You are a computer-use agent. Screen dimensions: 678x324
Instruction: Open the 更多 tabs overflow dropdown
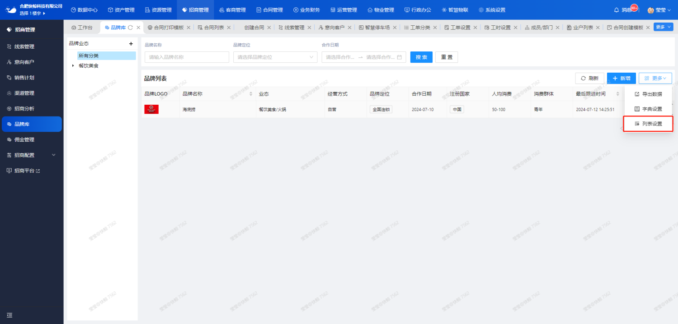[x=663, y=27]
